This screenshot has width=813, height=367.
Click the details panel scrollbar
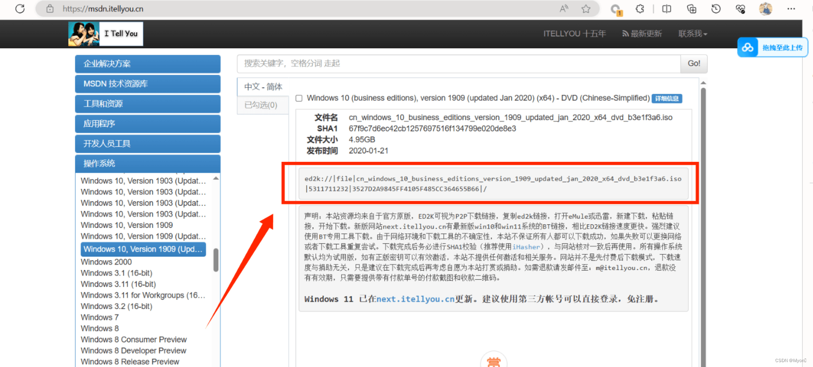(x=703, y=226)
